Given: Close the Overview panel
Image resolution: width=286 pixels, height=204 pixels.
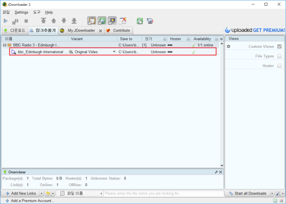Looking at the screenshot, I should click(221, 172).
